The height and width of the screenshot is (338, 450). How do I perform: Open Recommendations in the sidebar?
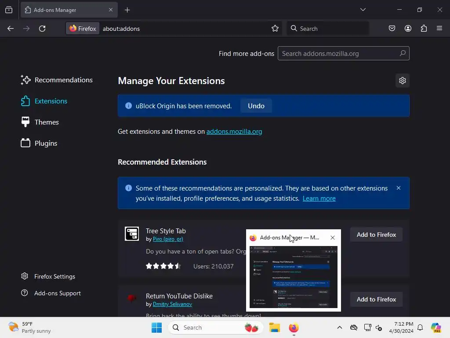point(57,80)
